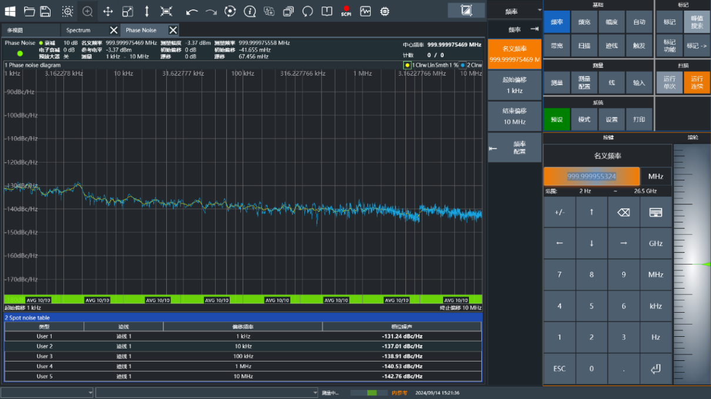This screenshot has width=711, height=399.
Task: Open the 频率 dropdown at panel top
Action: pyautogui.click(x=515, y=11)
